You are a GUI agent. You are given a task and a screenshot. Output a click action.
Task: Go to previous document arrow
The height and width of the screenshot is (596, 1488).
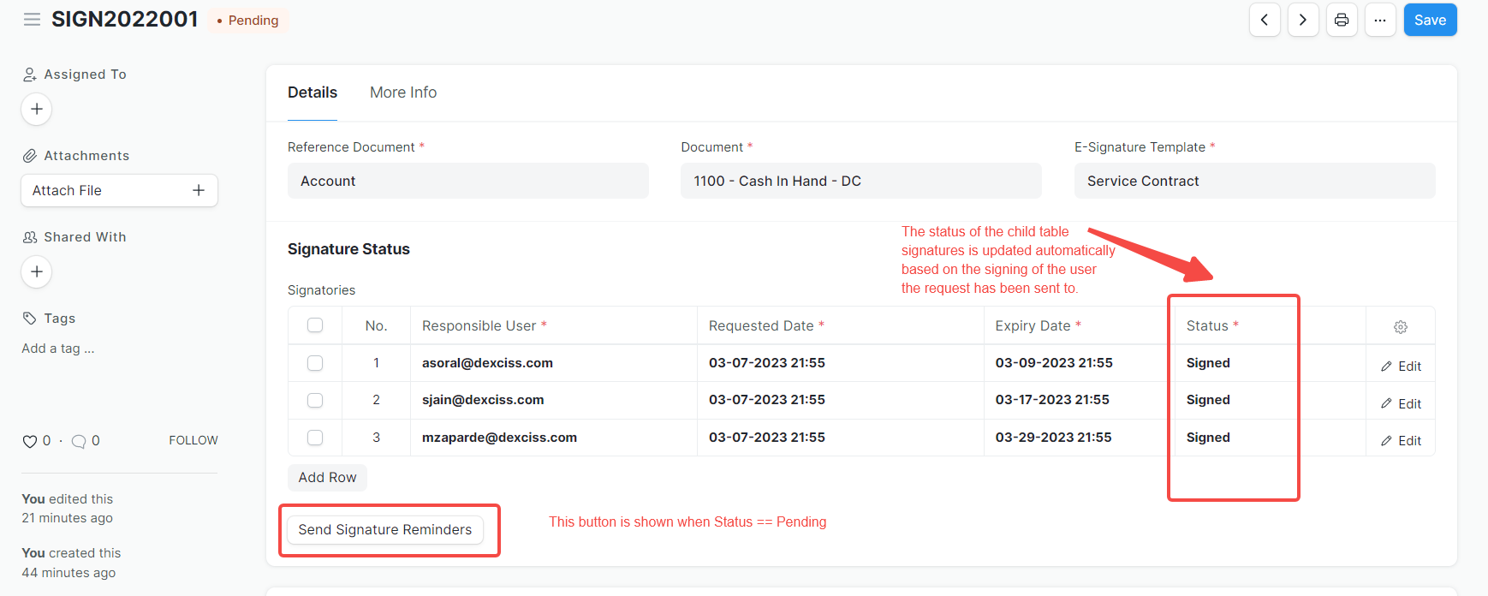coord(1265,20)
